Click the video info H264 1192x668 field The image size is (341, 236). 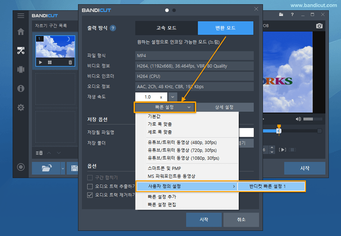pyautogui.click(x=194, y=66)
